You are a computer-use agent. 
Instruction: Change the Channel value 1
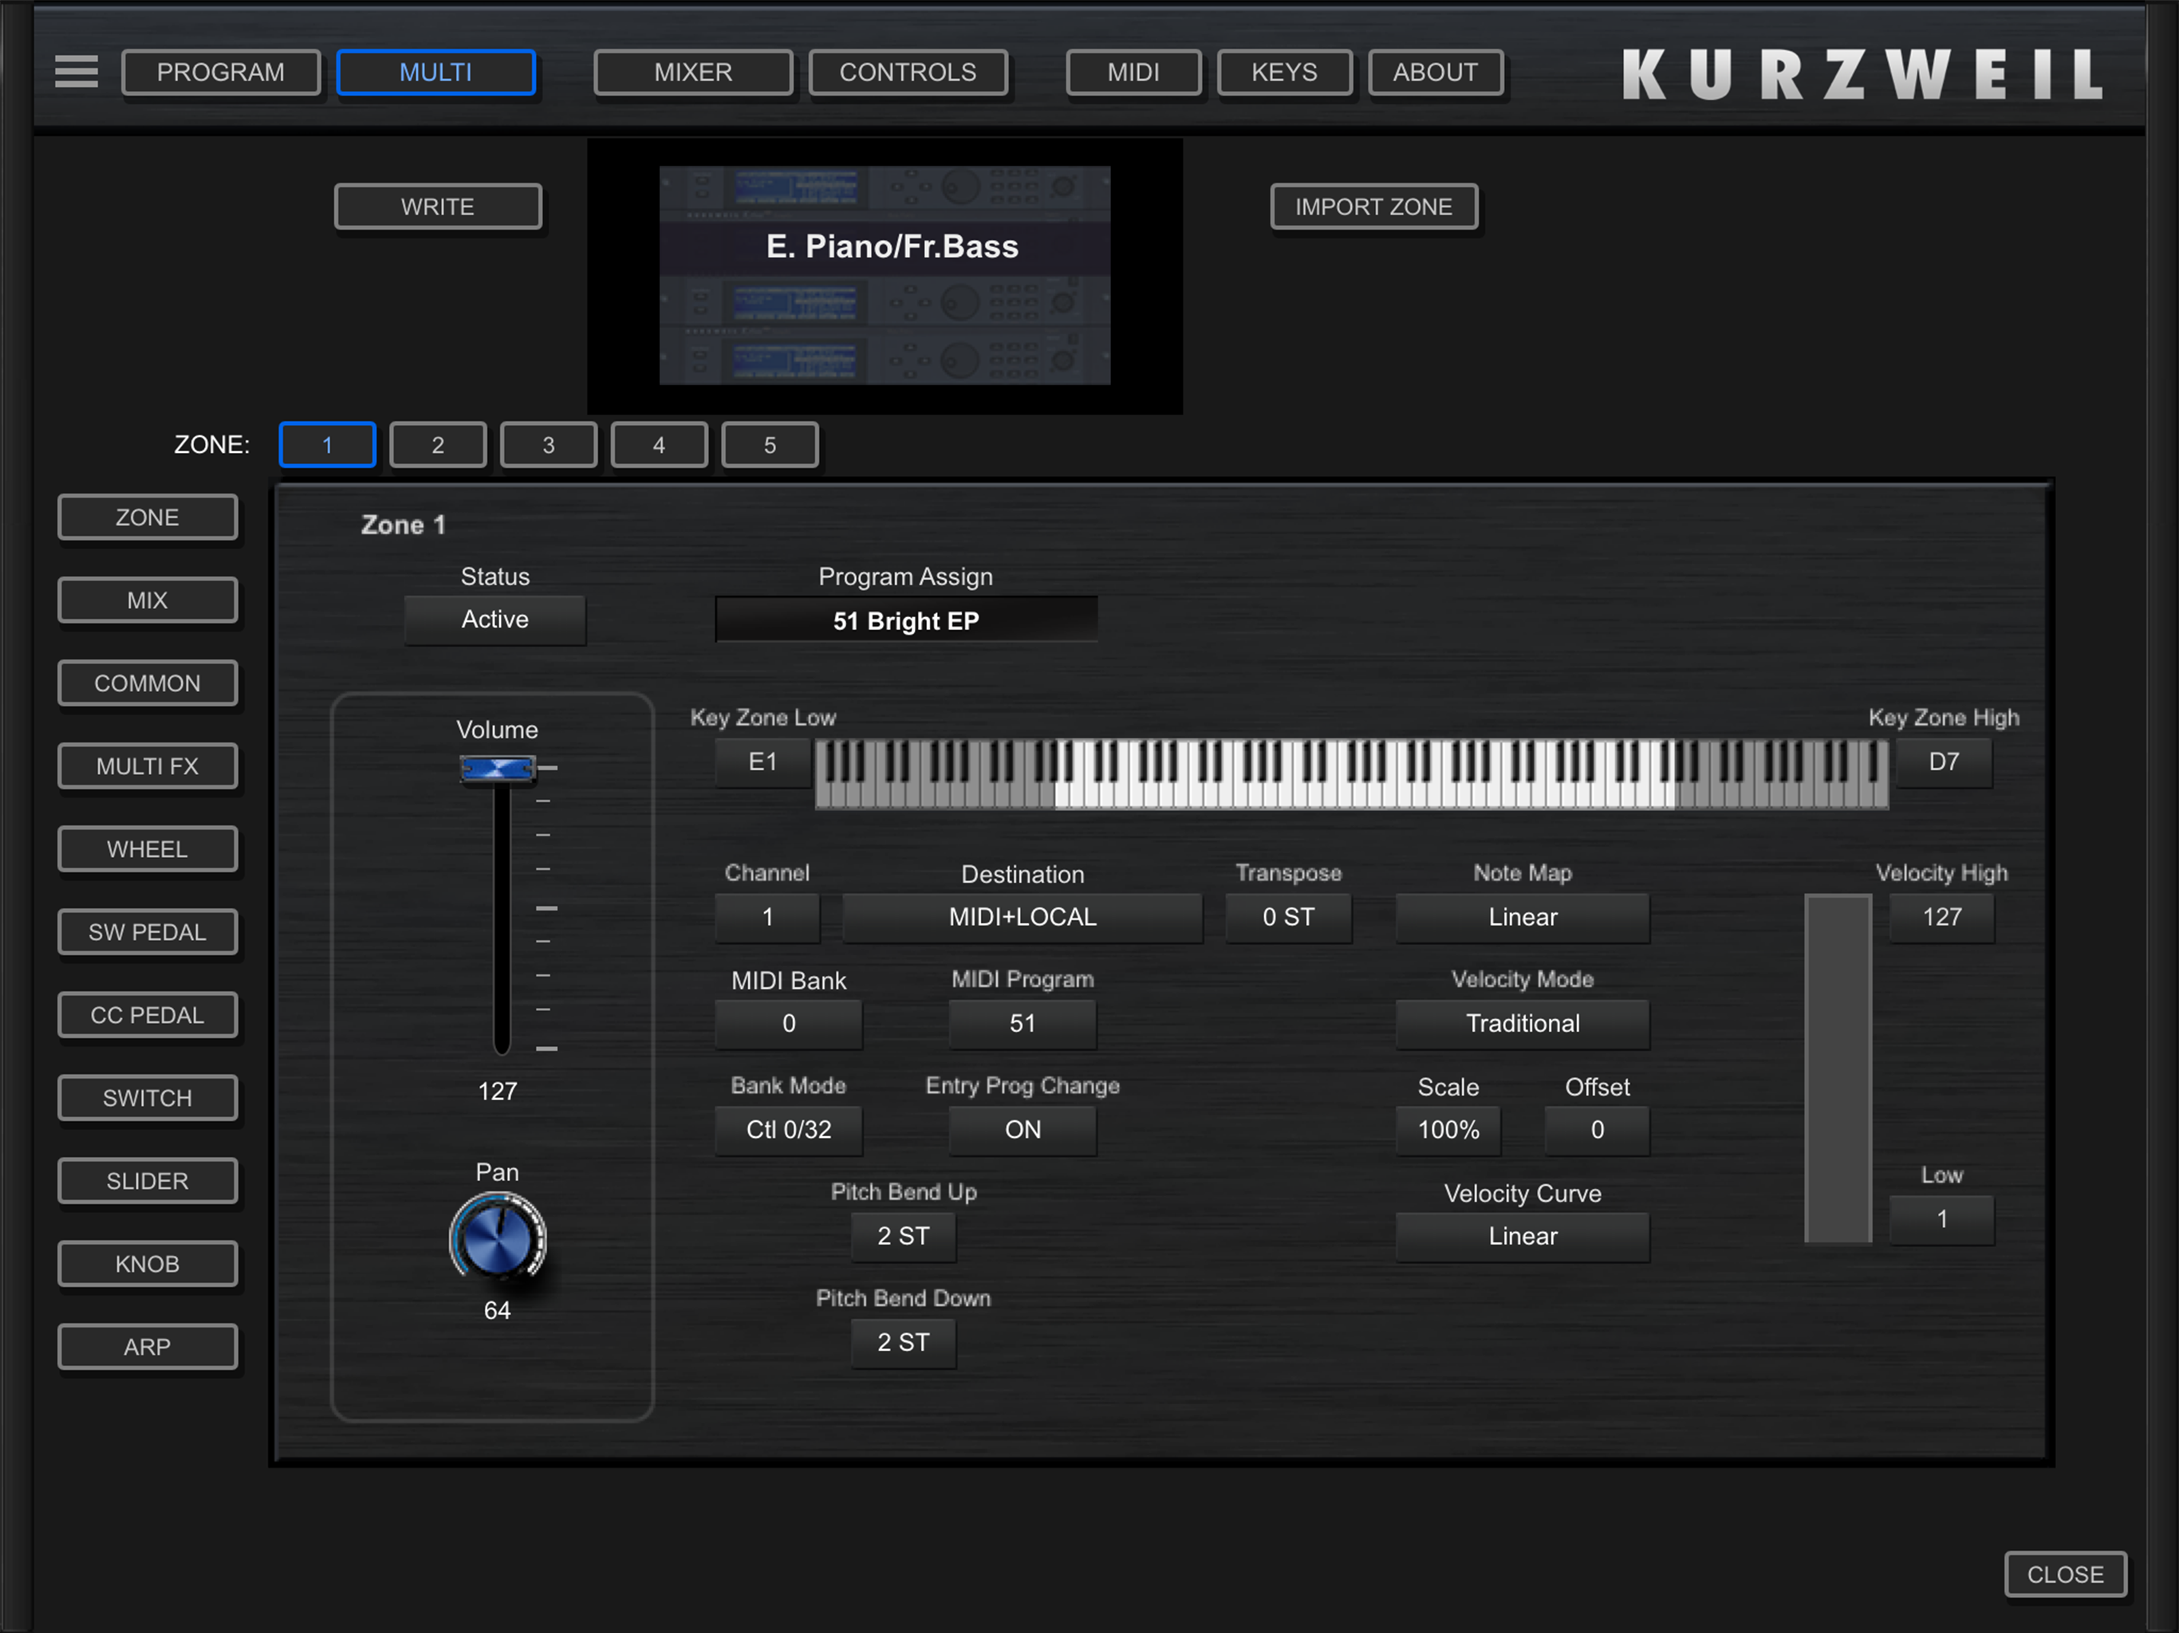[x=767, y=917]
